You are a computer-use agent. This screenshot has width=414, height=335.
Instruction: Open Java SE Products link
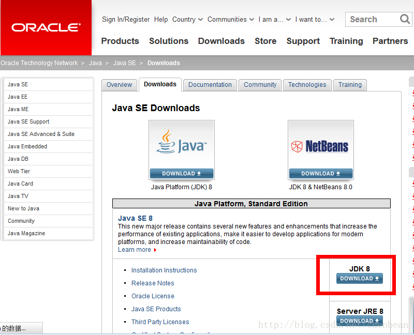pos(156,309)
